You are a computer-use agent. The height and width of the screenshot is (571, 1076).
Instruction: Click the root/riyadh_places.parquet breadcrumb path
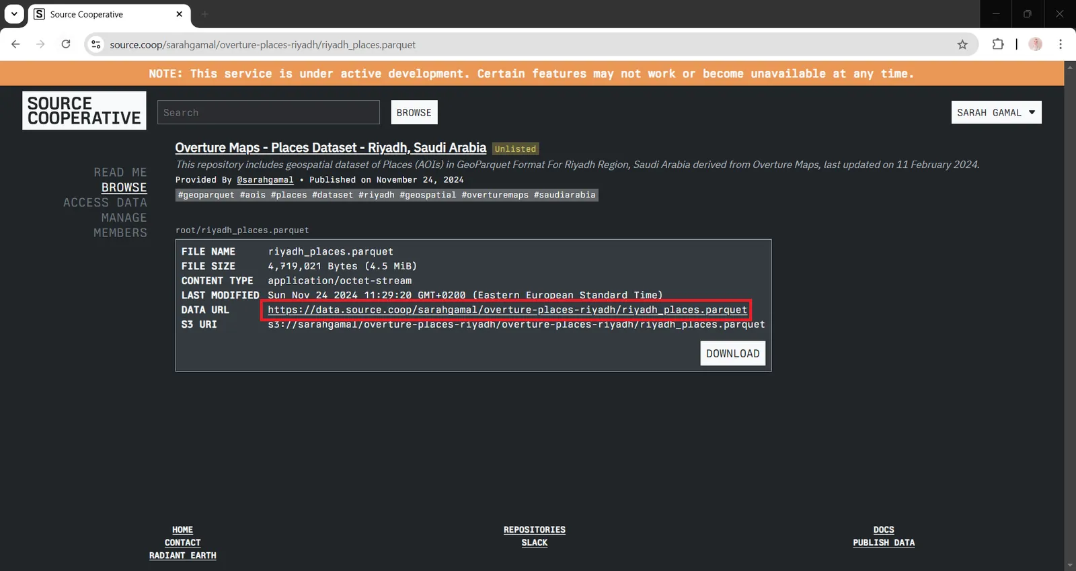tap(242, 230)
